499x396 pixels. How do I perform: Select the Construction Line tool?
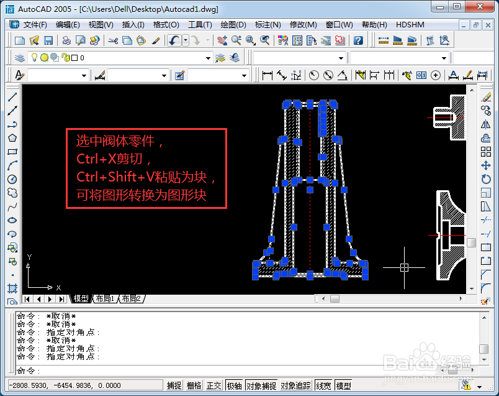[x=12, y=111]
